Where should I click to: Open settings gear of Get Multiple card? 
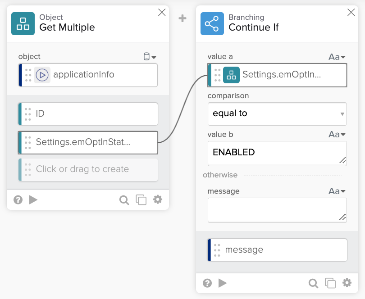coord(158,199)
